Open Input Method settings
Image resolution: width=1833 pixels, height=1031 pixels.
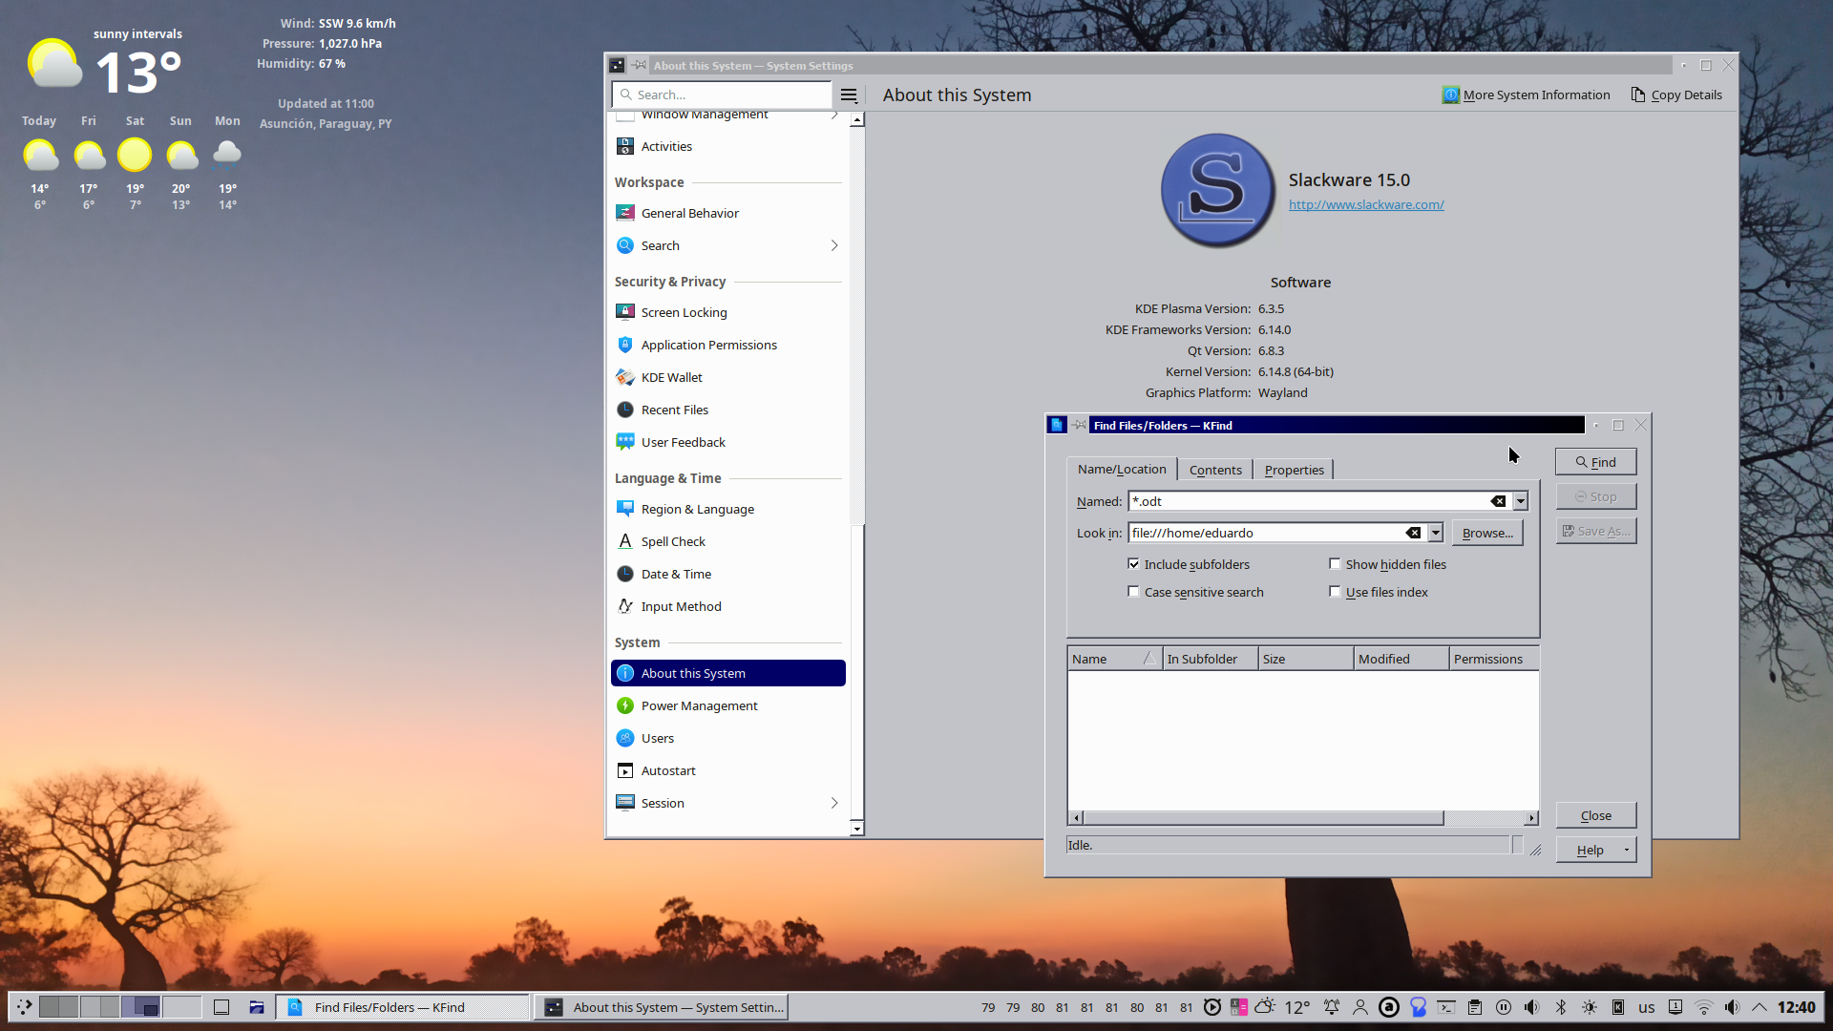[x=727, y=606]
